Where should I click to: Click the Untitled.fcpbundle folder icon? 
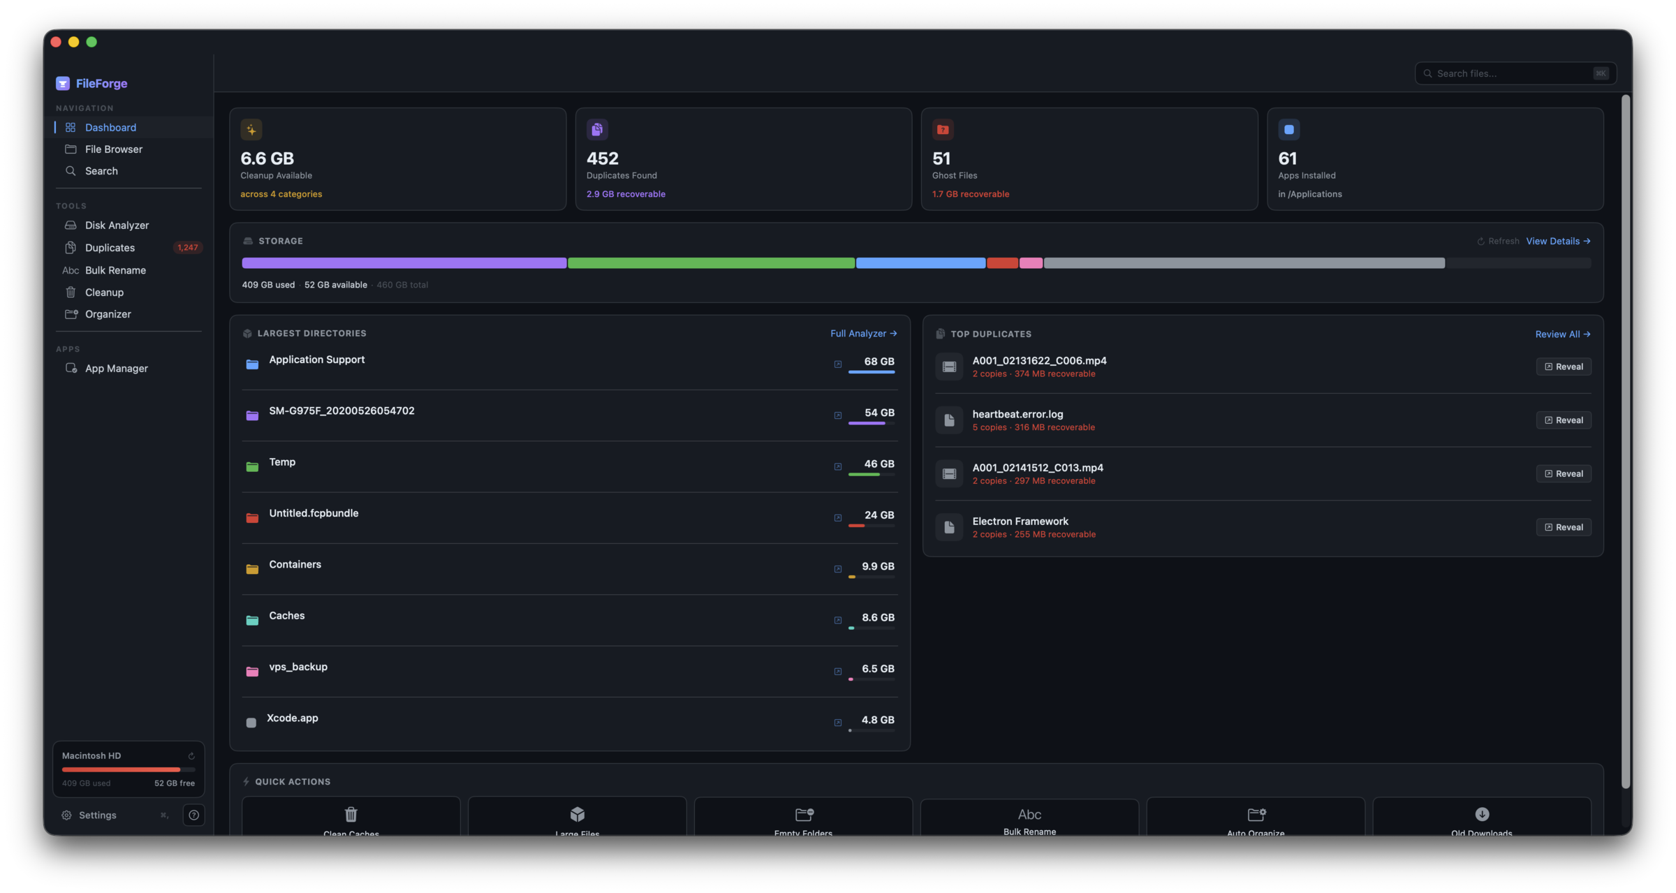(253, 518)
